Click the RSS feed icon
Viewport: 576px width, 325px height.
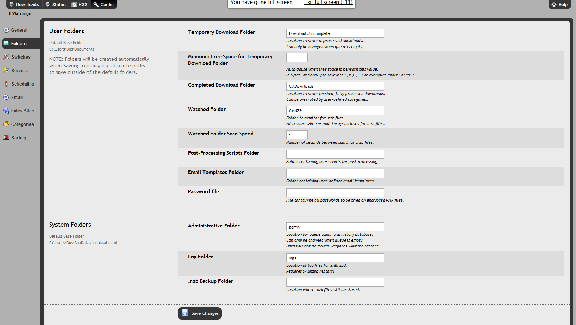[x=74, y=4]
